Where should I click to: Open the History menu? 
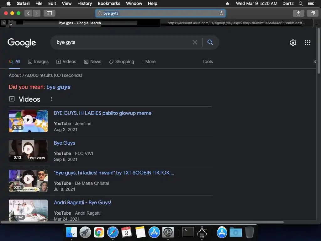[85, 3]
